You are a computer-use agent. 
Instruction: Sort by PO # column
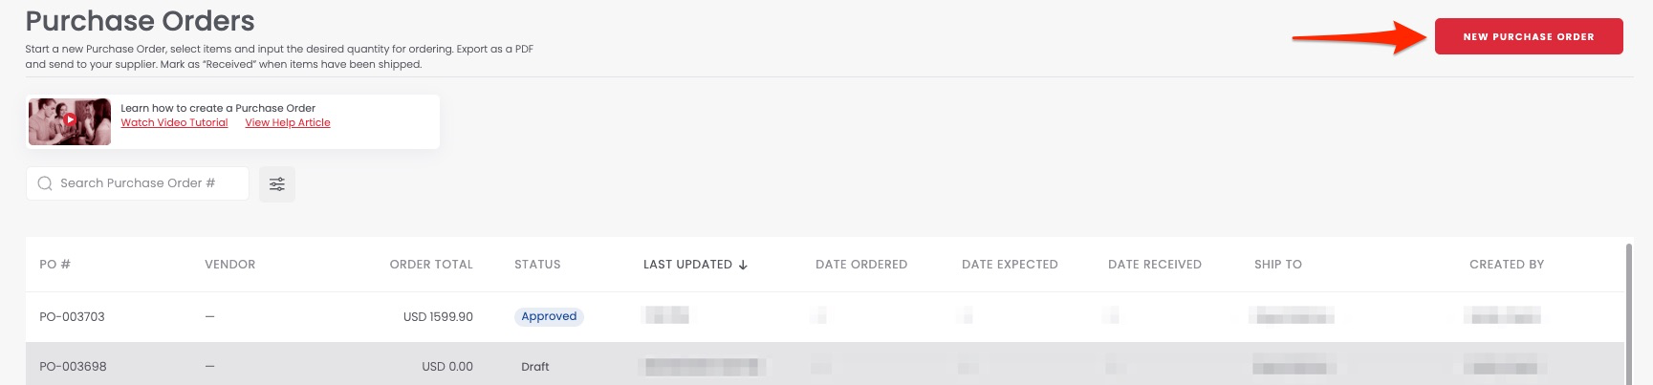click(54, 265)
